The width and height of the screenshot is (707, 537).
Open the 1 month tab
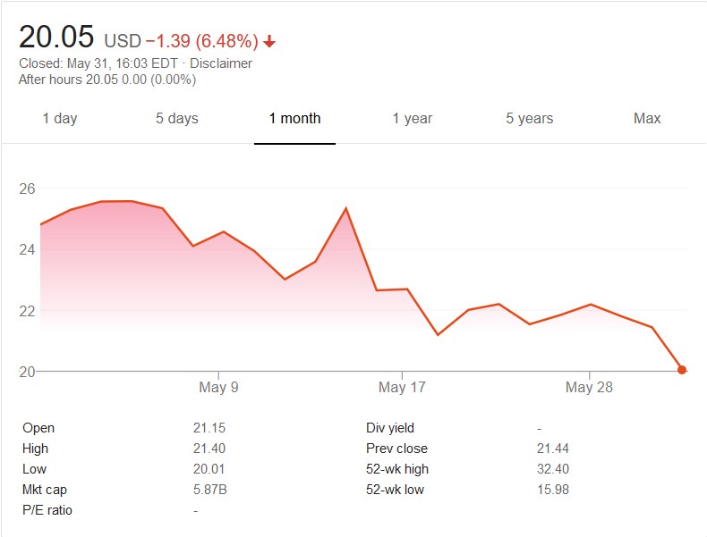294,118
